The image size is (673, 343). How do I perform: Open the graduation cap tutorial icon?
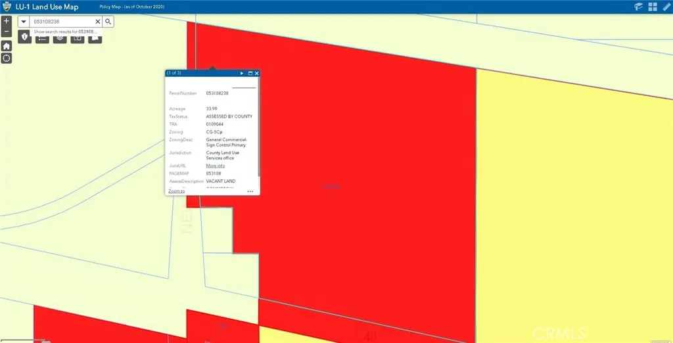(638, 7)
